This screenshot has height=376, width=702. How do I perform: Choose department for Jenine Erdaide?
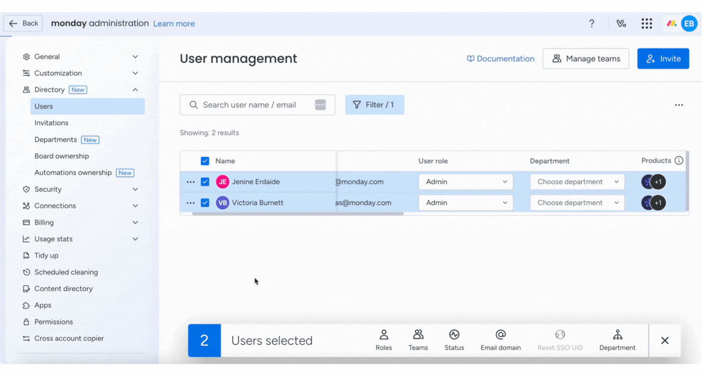pos(577,182)
